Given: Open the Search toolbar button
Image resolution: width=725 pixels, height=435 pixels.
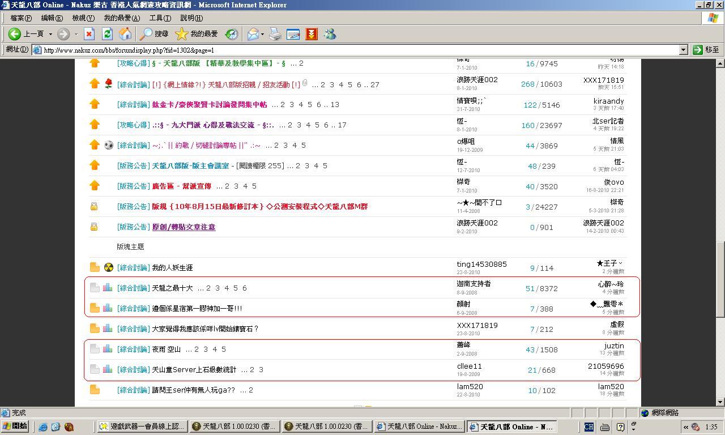Looking at the screenshot, I should (154, 34).
